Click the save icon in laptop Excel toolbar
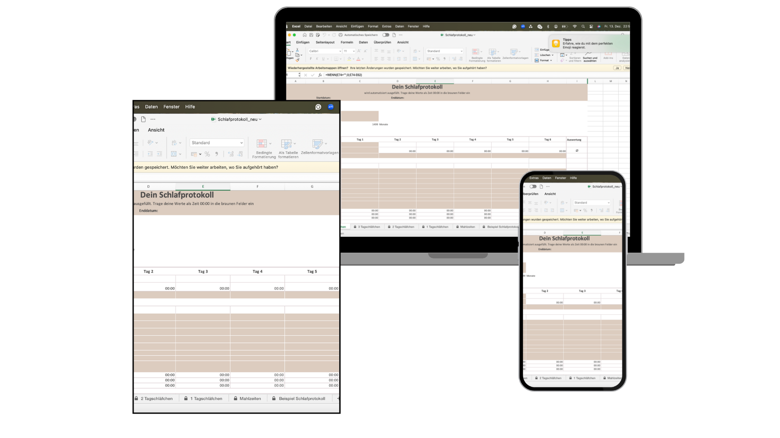780x438 pixels. click(311, 35)
